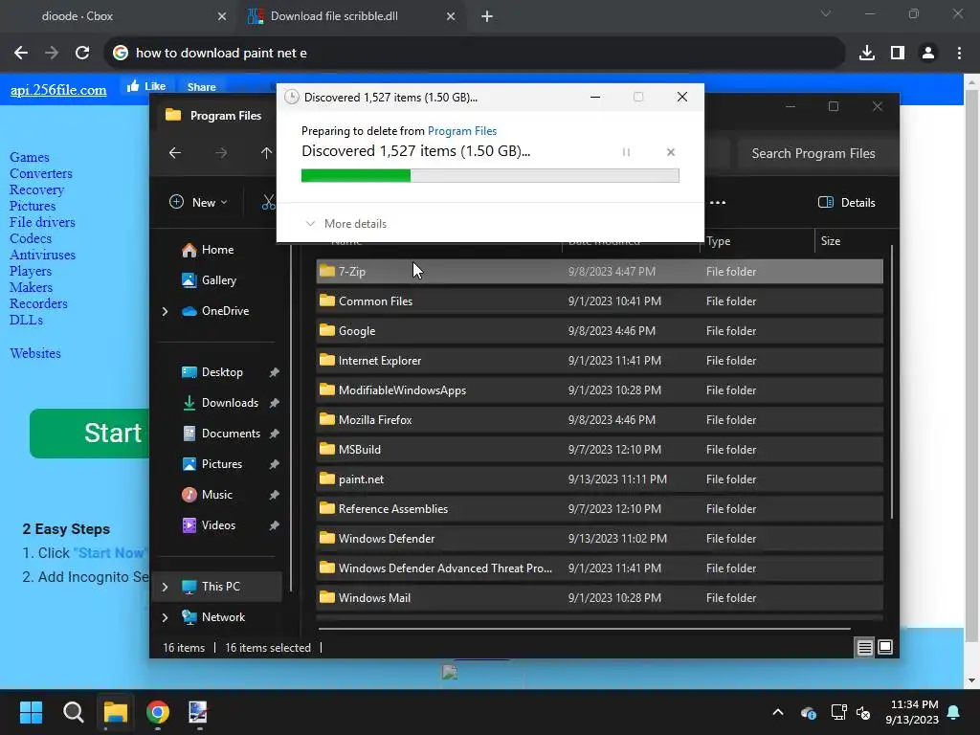
Task: Reload the page in Chrome
Action: click(x=82, y=53)
